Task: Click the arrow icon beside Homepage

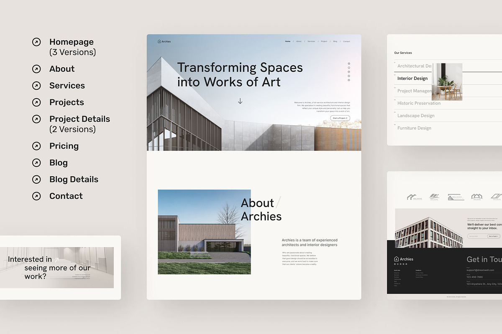Action: [36, 42]
